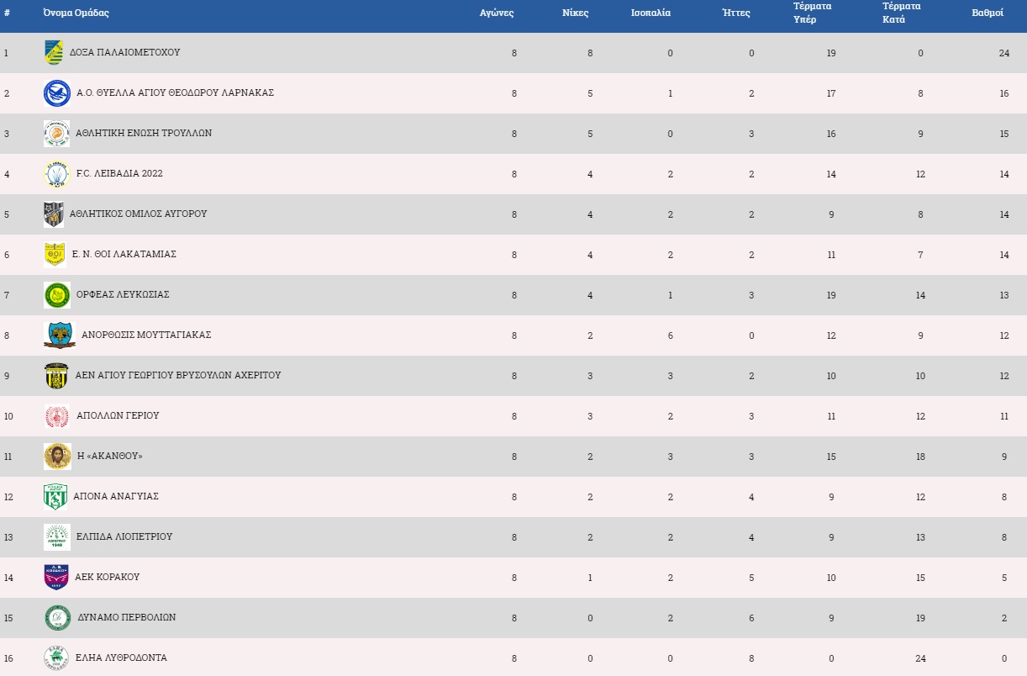Select the ΑΠΟΝΑ ΑΝΑΓΥΙΑΣ team name

116,496
